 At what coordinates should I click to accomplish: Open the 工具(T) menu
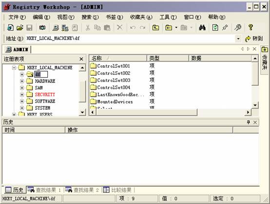point(168,17)
